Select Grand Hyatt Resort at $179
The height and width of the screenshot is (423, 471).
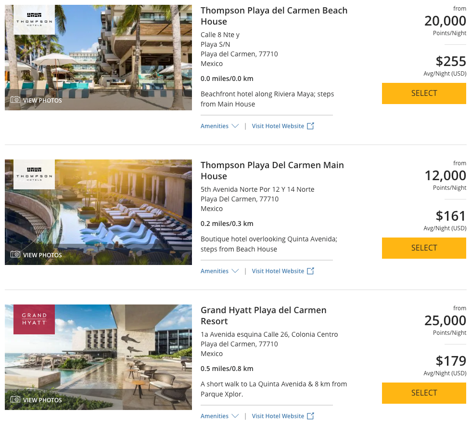(424, 393)
